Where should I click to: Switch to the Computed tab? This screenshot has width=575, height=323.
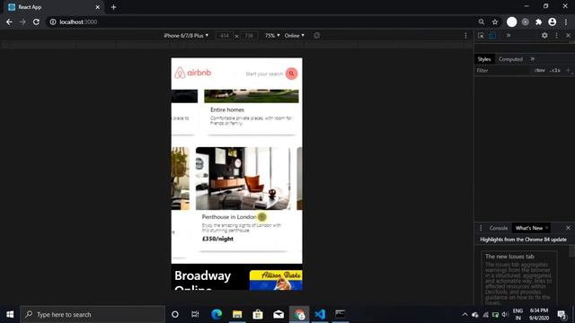(510, 59)
